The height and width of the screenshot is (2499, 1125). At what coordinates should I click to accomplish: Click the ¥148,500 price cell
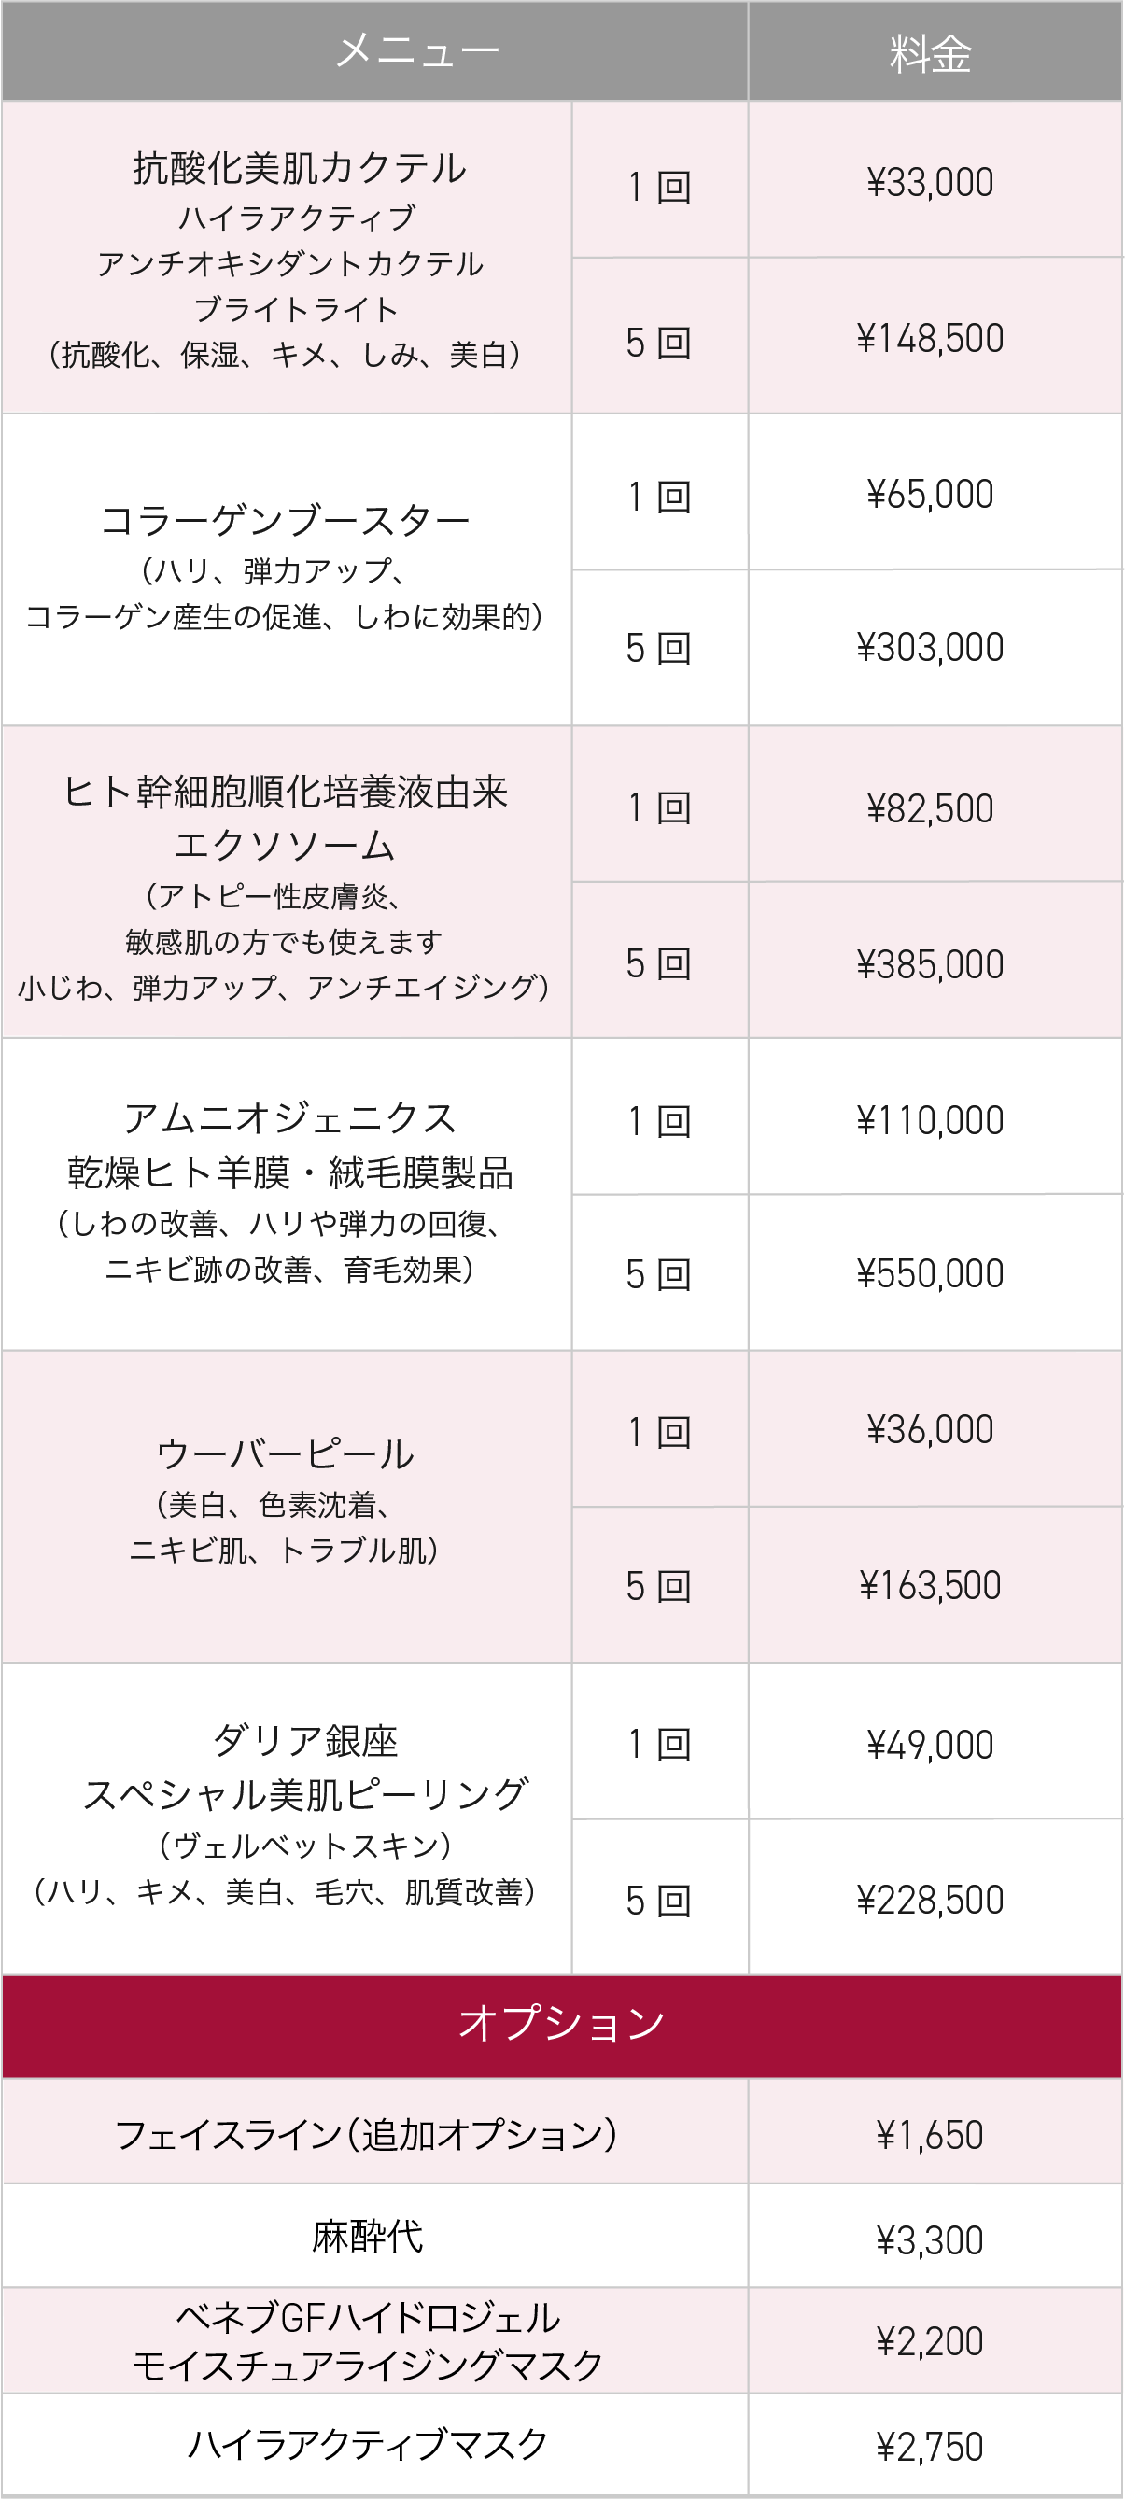pos(930,339)
